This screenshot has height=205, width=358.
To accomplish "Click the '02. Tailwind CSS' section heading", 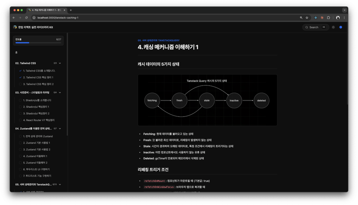I will (26, 63).
